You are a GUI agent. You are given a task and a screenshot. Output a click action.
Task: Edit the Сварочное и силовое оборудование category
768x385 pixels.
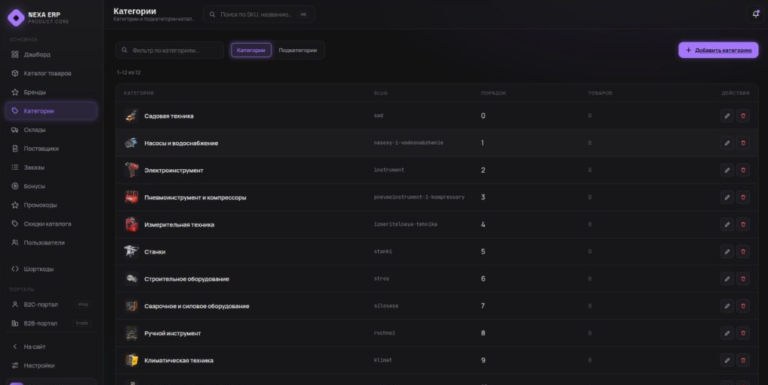(x=727, y=306)
